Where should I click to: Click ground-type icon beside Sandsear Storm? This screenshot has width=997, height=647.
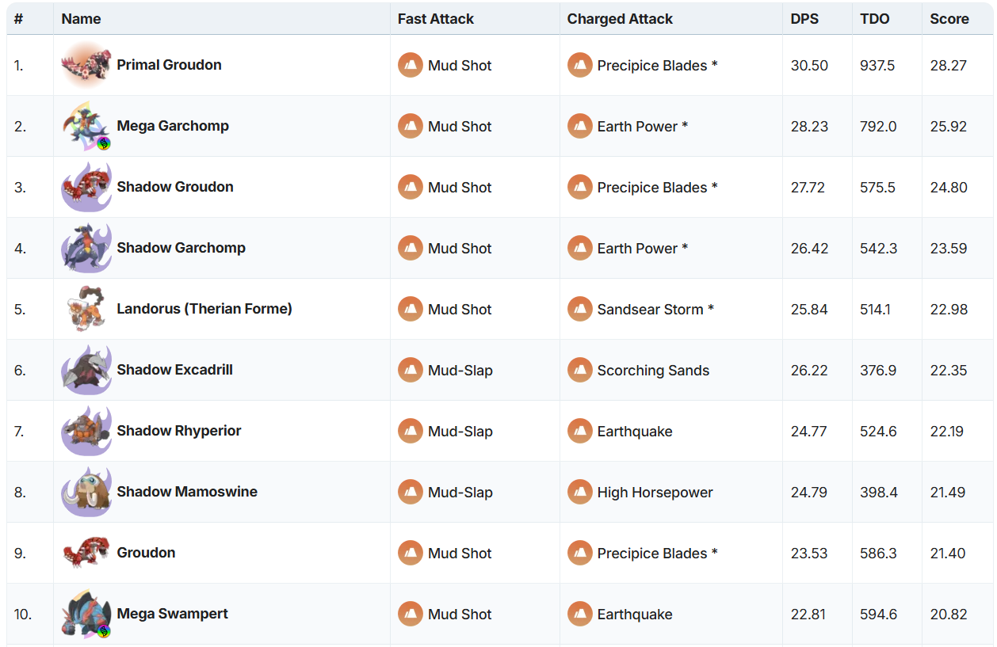click(580, 309)
